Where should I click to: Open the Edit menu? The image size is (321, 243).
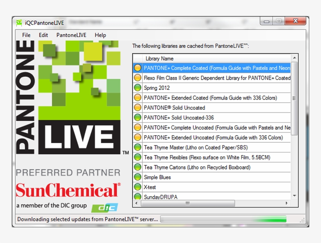(43, 35)
